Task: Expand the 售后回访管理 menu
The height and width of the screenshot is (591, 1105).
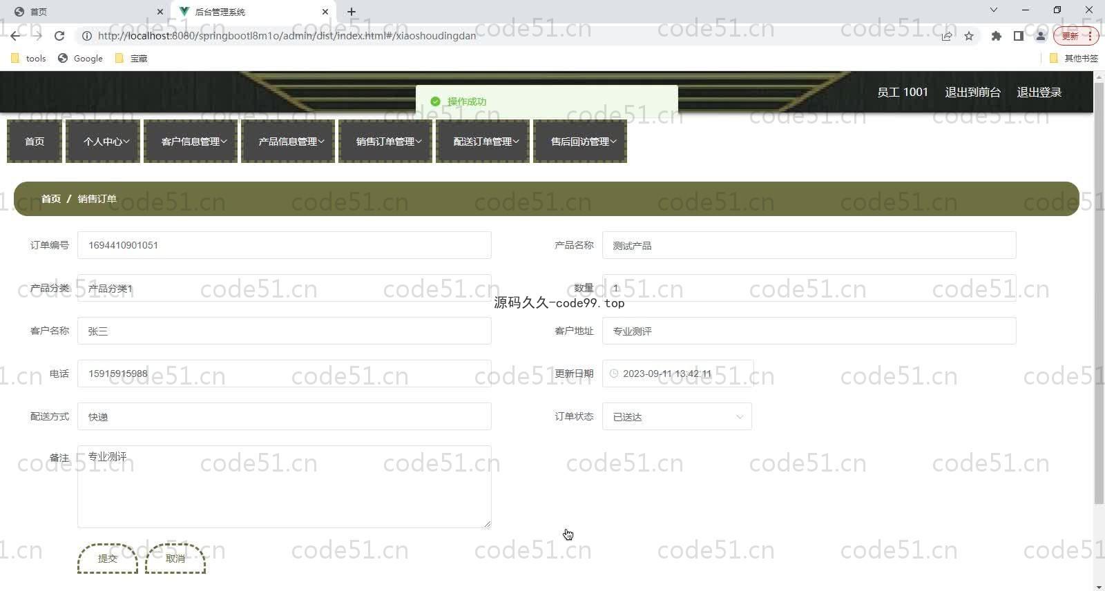Action: [x=580, y=142]
